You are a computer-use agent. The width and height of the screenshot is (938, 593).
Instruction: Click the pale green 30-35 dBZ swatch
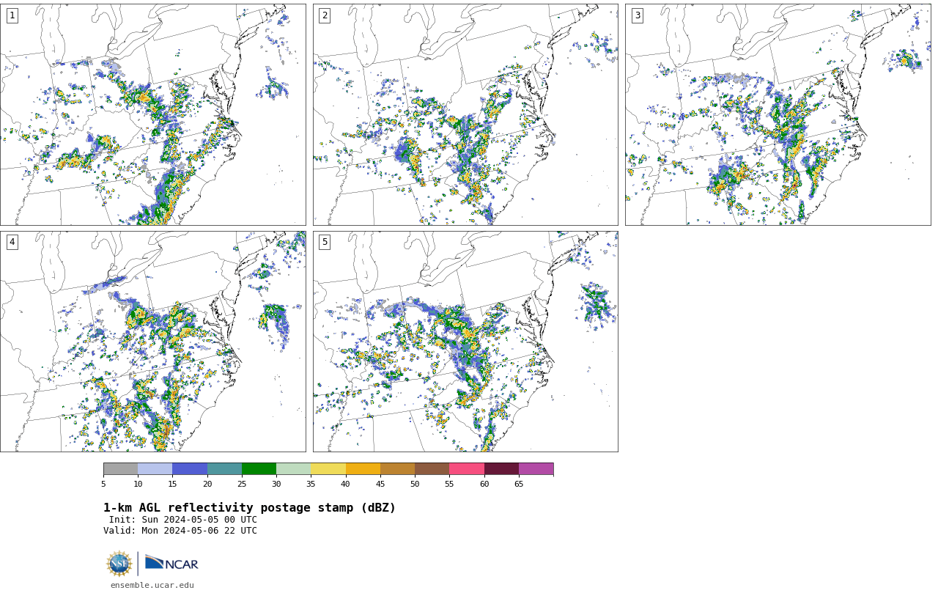point(293,469)
